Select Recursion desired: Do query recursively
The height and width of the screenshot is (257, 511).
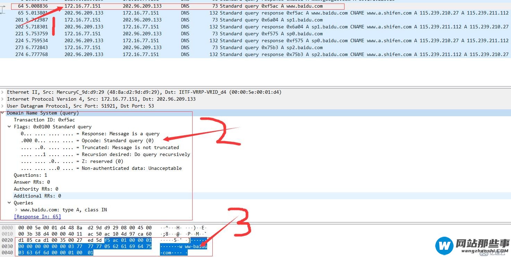105,154
